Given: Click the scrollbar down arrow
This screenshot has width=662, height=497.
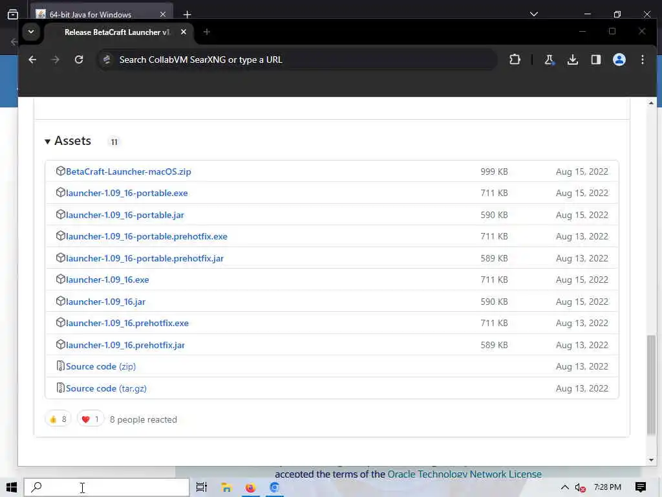Looking at the screenshot, I should pyautogui.click(x=651, y=460).
